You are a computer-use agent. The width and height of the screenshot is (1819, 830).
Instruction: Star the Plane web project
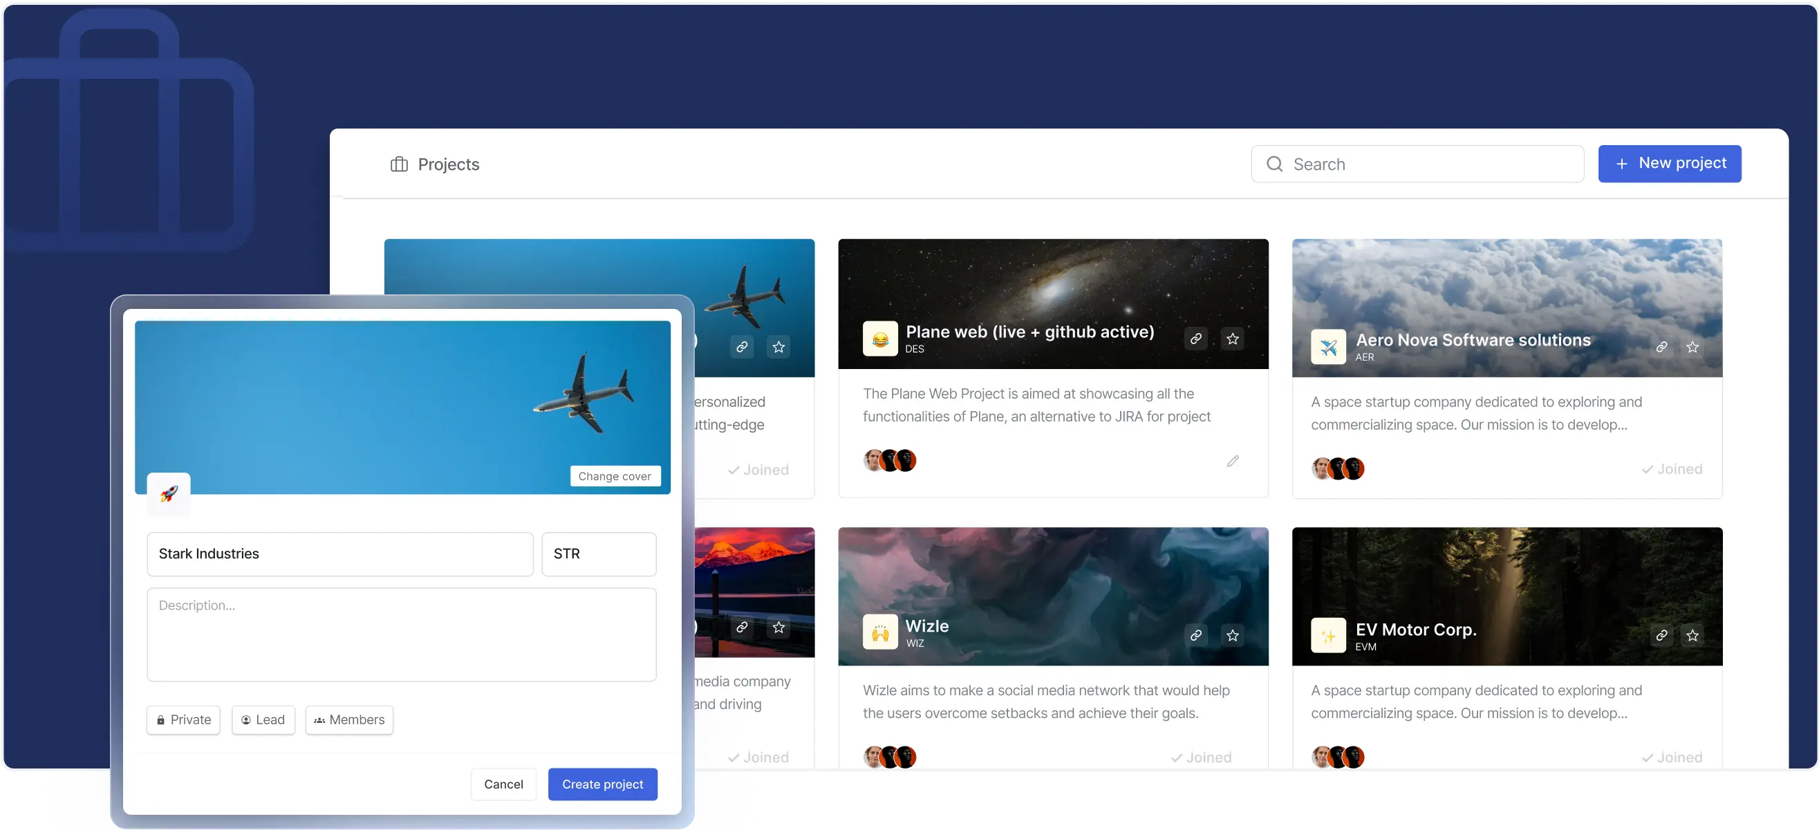[x=1232, y=339]
